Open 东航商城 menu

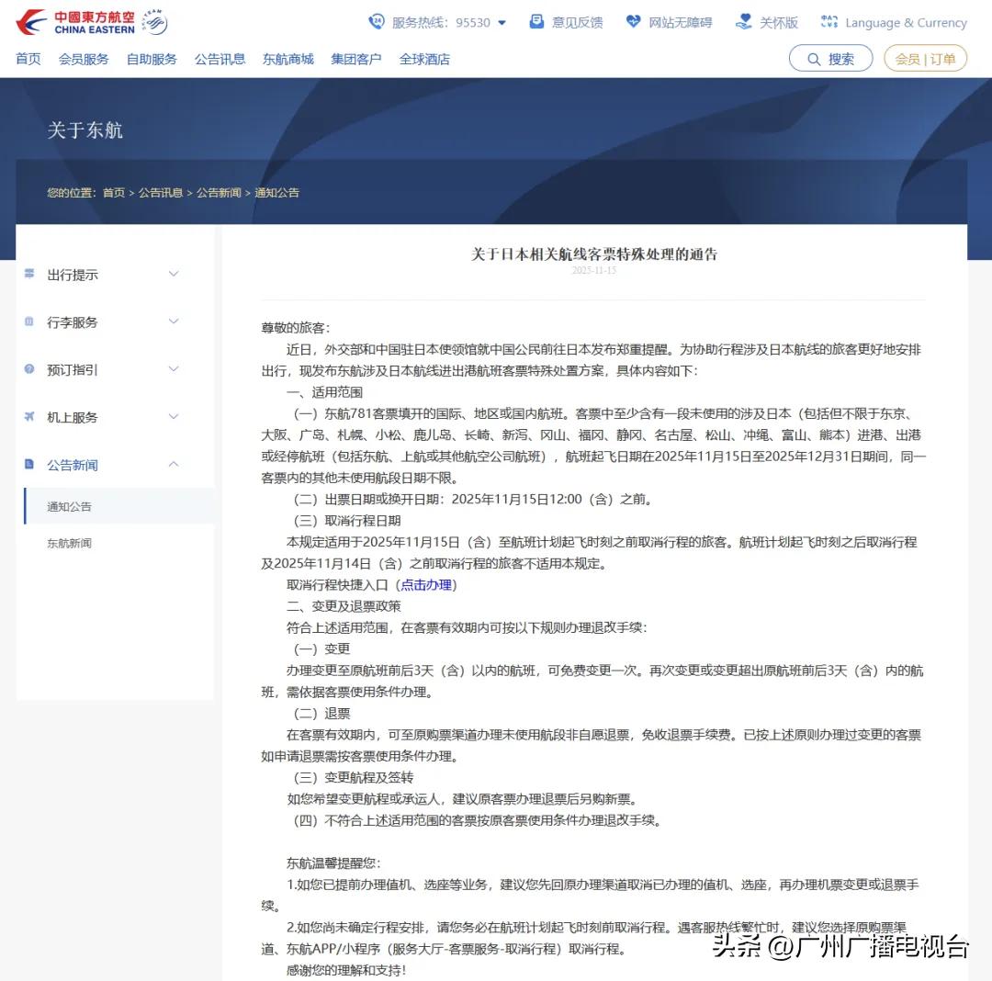coord(287,59)
